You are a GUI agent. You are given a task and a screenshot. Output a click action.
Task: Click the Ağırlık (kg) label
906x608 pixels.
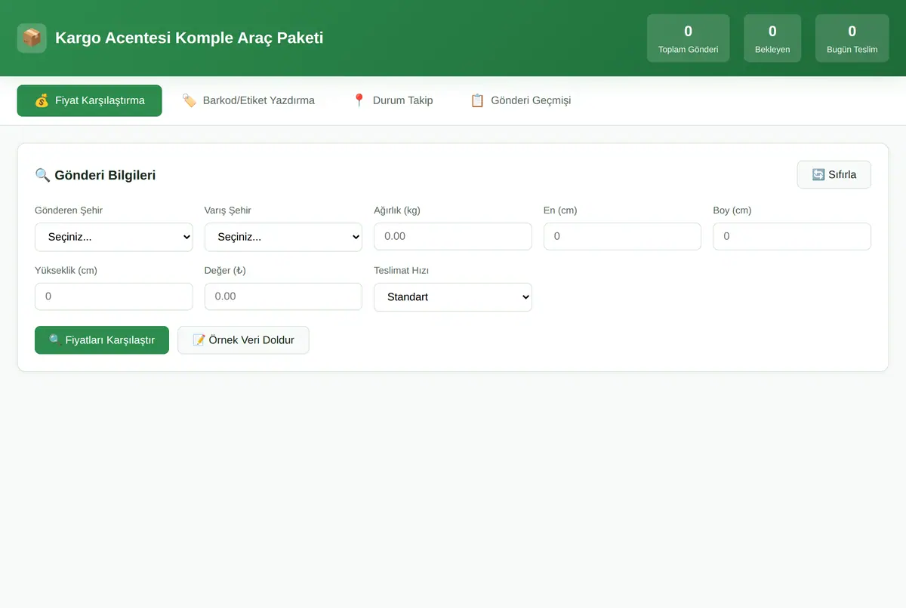tap(397, 210)
